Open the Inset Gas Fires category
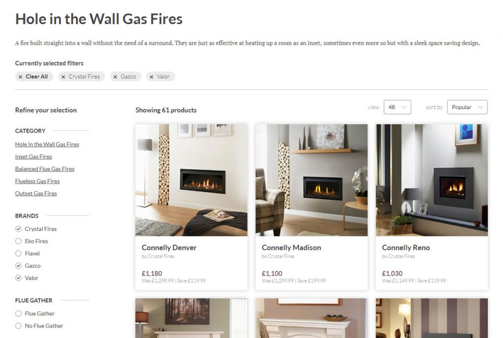The height and width of the screenshot is (338, 503). pos(33,157)
